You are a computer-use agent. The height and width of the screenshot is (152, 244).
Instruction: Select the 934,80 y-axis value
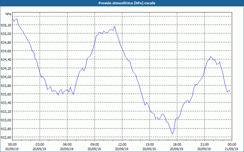click(x=6, y=42)
